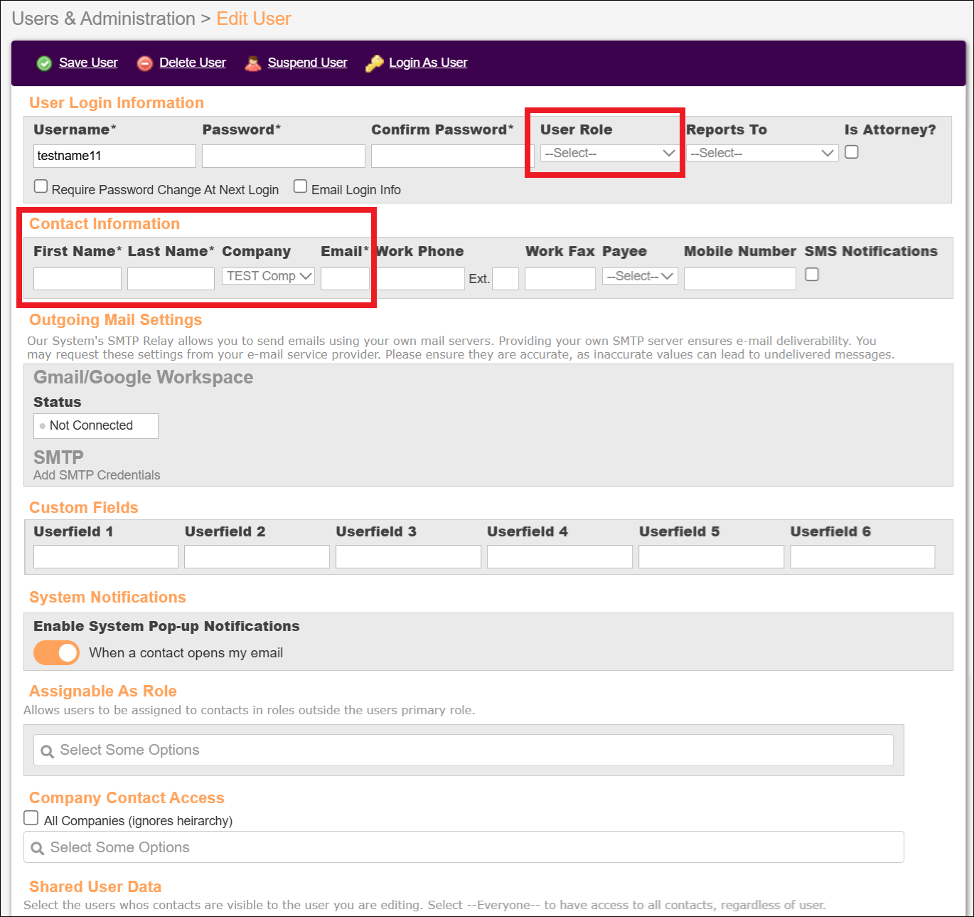
Task: Check All Companies (ignores heirarchy) box
Action: point(31,818)
